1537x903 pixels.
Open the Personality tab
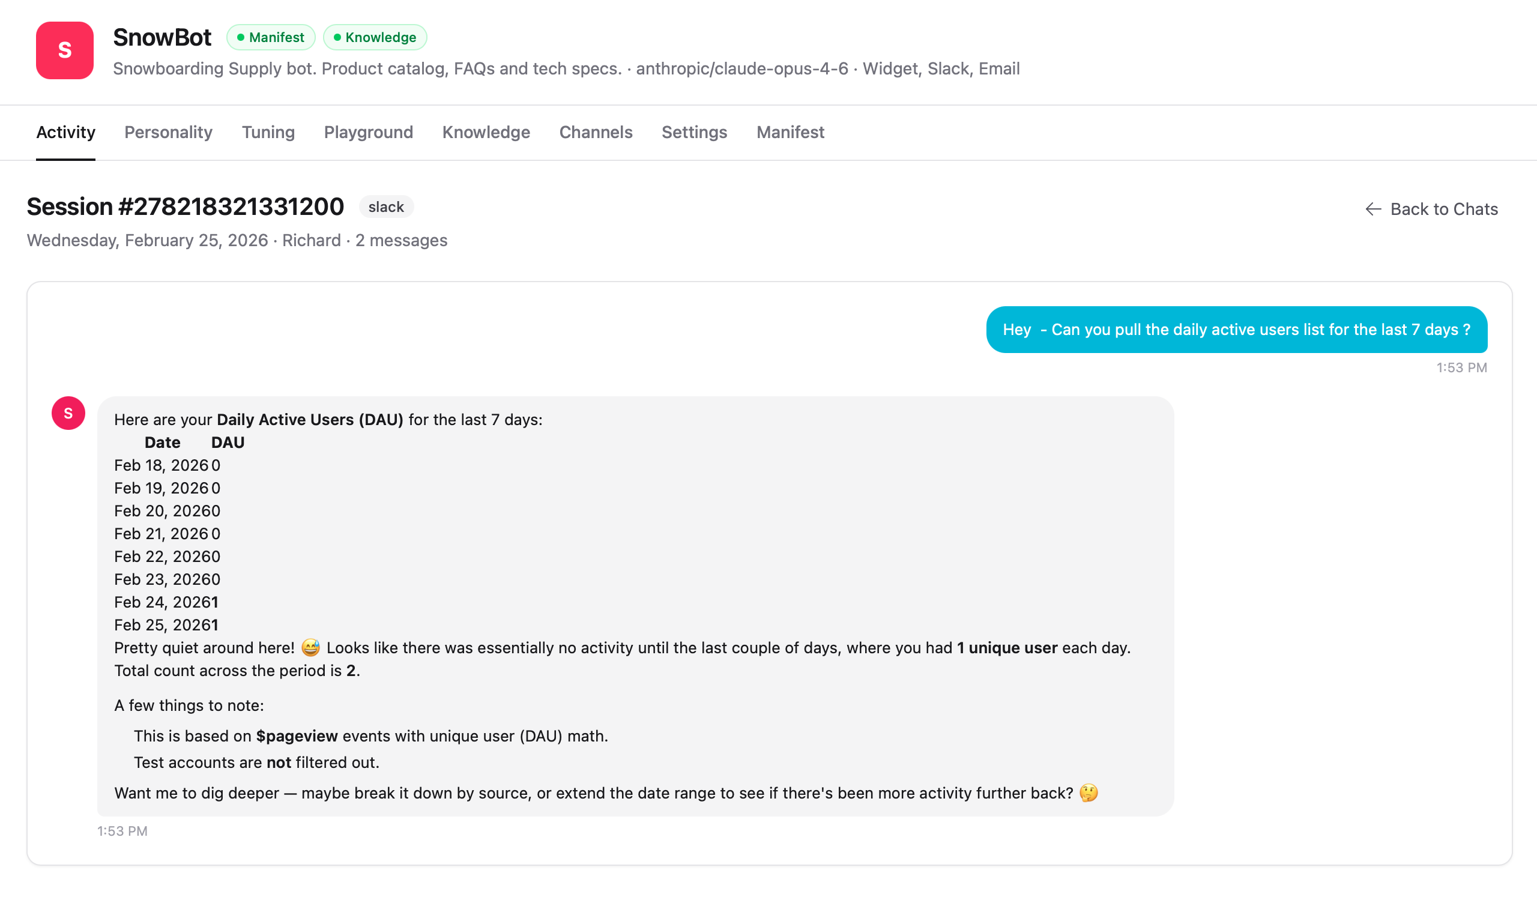click(x=168, y=133)
